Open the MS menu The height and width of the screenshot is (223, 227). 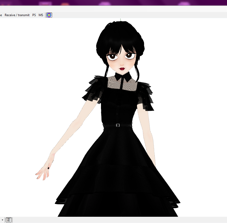tap(41, 15)
